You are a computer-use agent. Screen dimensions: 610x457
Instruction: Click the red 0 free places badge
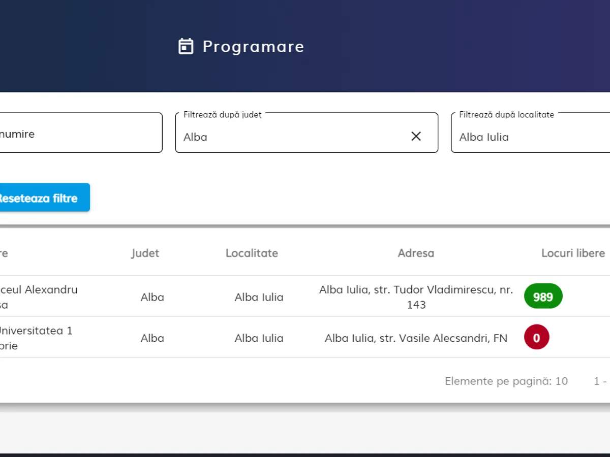(536, 338)
